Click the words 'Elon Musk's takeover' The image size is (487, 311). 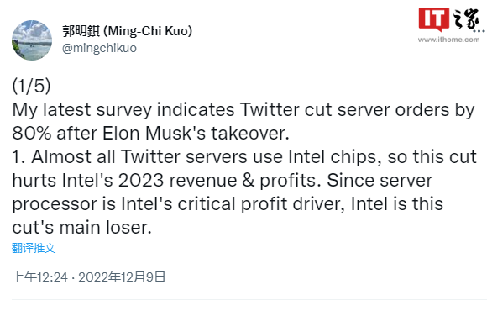[196, 134]
